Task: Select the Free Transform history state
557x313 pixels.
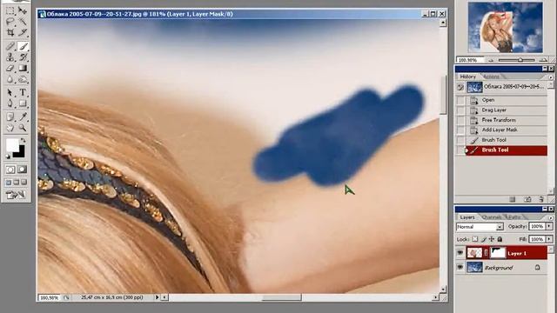Action: 507,120
